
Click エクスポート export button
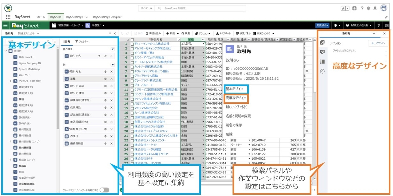click(223, 33)
